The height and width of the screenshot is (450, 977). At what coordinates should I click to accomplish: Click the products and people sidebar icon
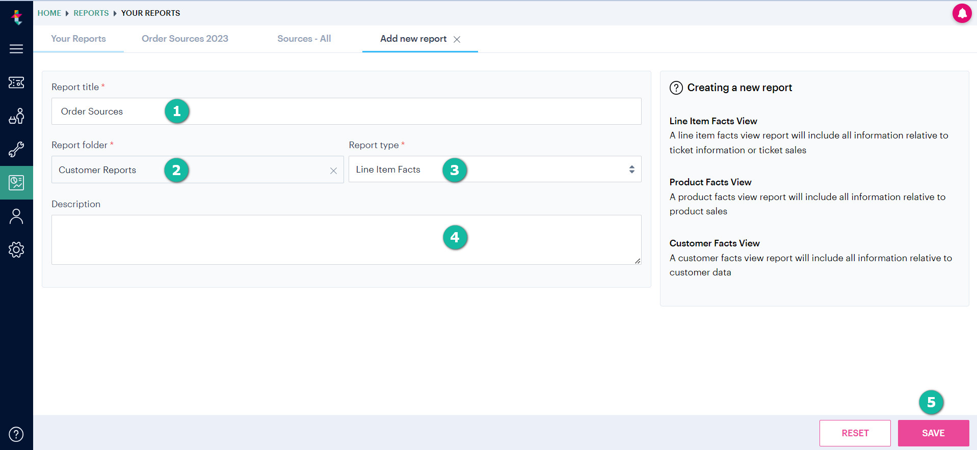point(16,116)
